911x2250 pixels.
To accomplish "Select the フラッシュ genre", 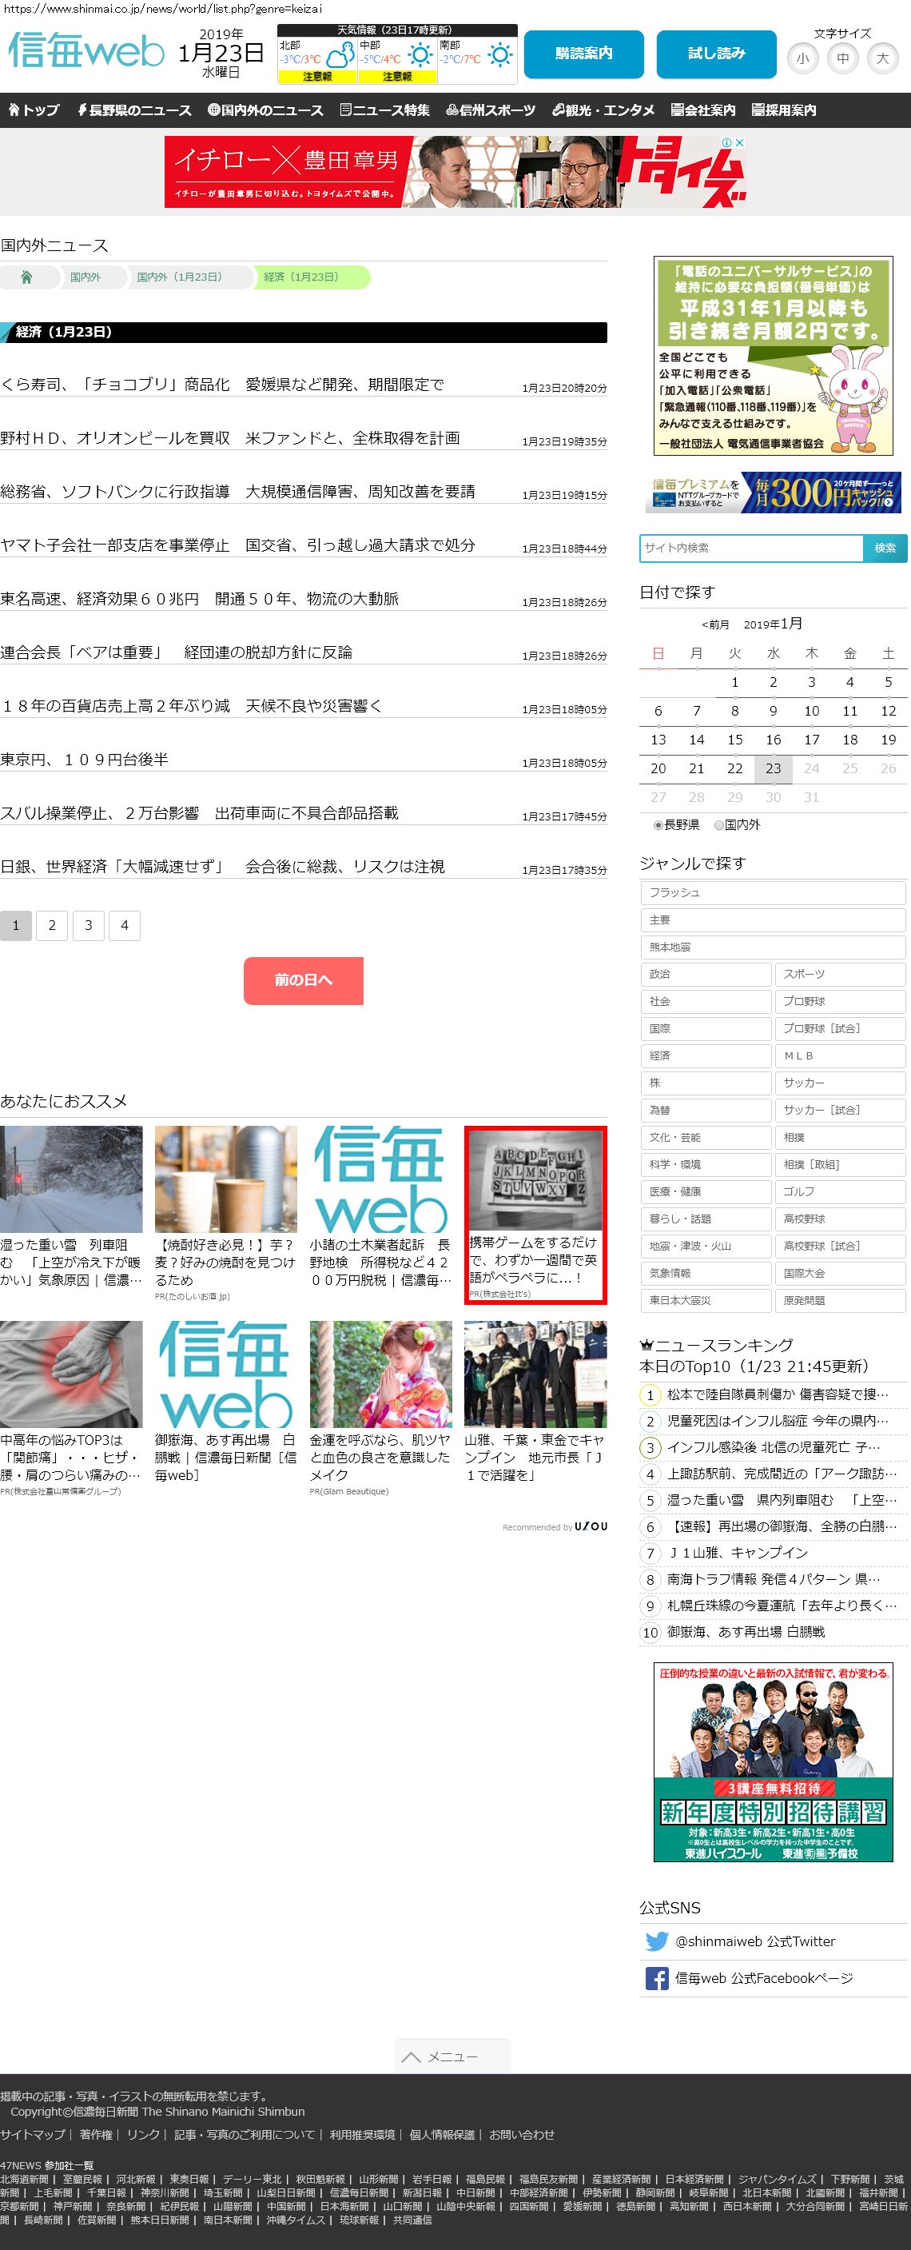I will 772,892.
